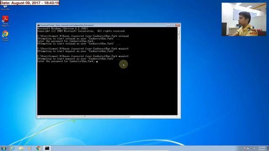
Task: Launch Internet Explorer from the taskbar
Action: tap(13, 148)
